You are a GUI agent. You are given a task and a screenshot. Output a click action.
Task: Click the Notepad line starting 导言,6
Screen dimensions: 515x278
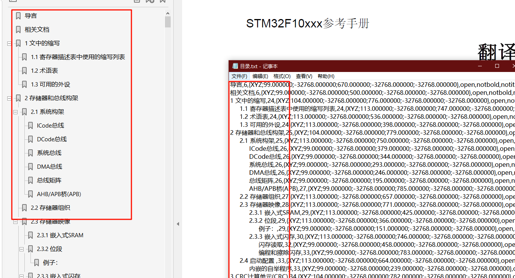tap(372, 85)
